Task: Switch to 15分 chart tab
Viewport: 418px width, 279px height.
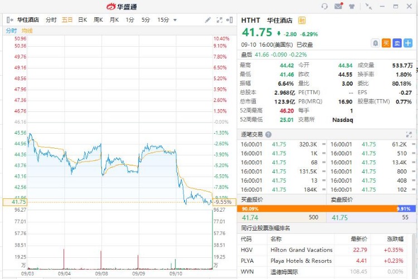Action: tap(163, 19)
